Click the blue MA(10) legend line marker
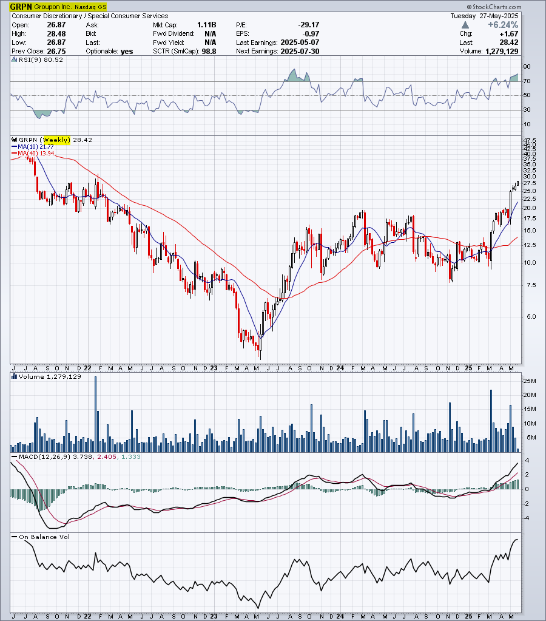Image resolution: width=546 pixels, height=621 pixels. click(14, 146)
